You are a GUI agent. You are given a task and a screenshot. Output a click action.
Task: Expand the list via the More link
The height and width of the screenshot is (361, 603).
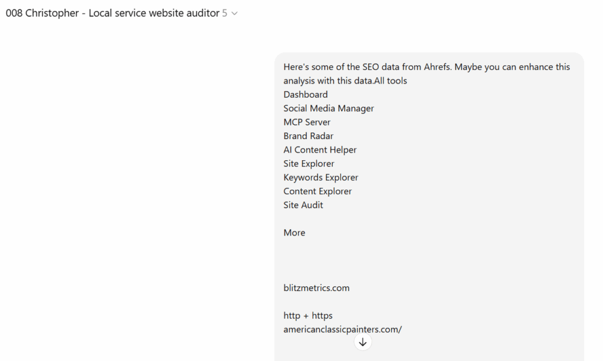point(294,233)
